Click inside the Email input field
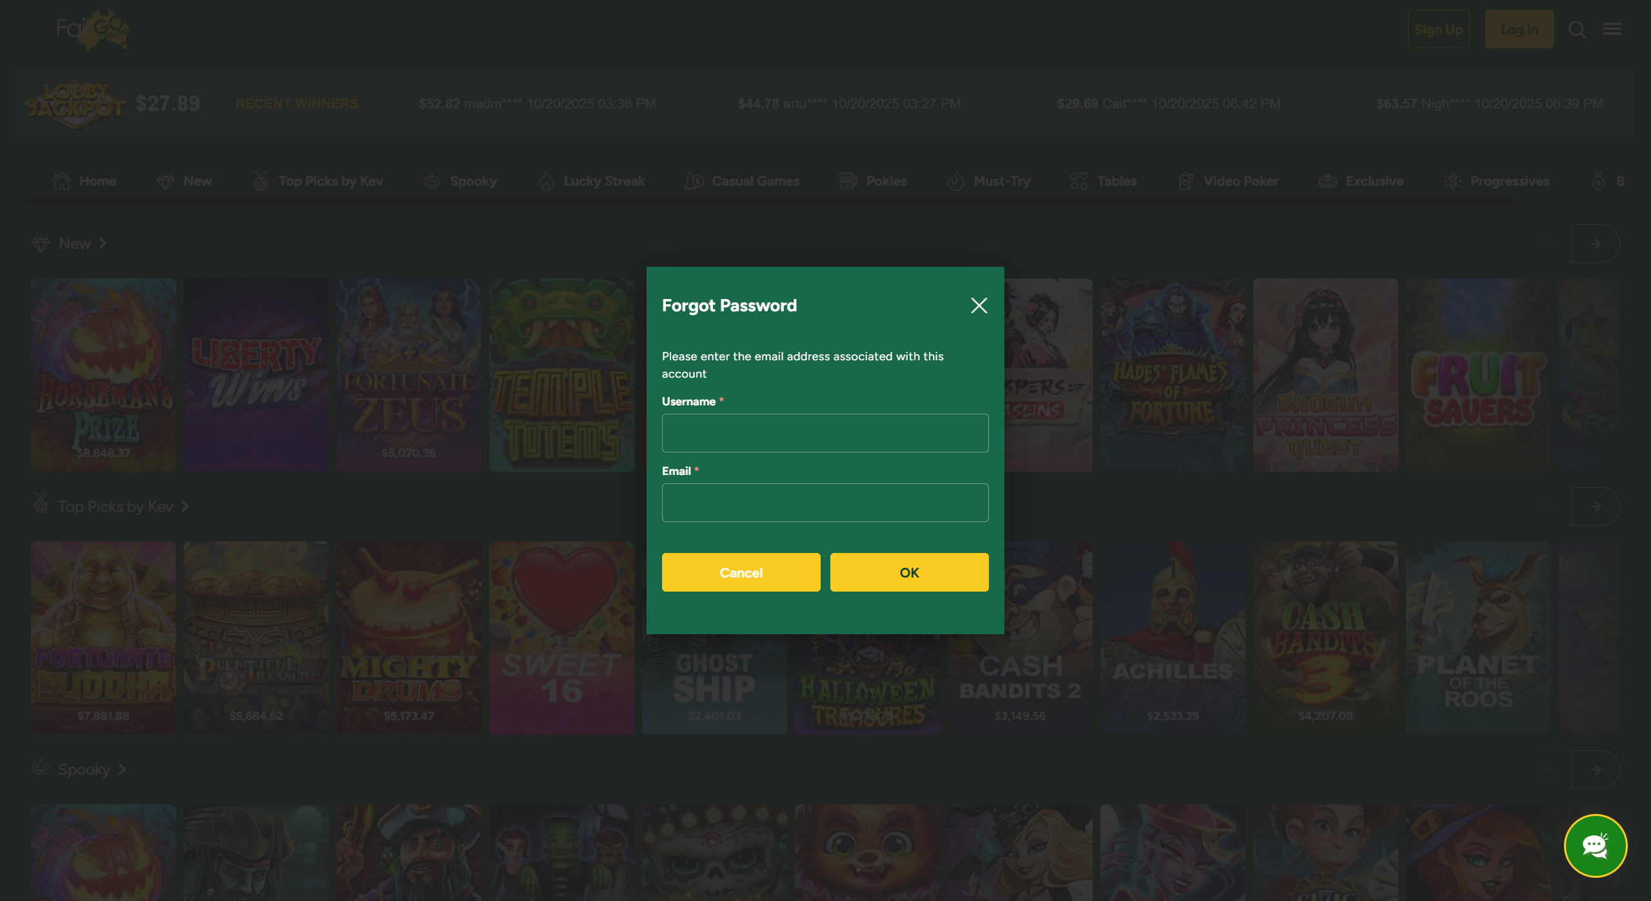 click(825, 502)
